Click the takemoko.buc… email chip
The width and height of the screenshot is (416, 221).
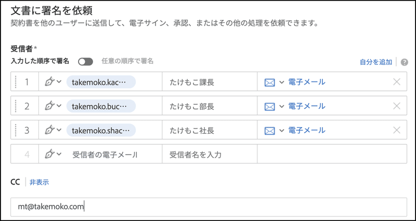[100, 106]
